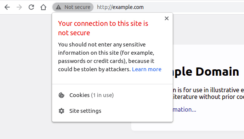
Task: Open the home page via house icon
Action: (x=43, y=7)
